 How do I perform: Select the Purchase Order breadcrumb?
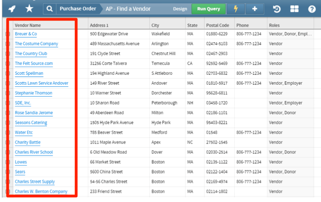78,9
